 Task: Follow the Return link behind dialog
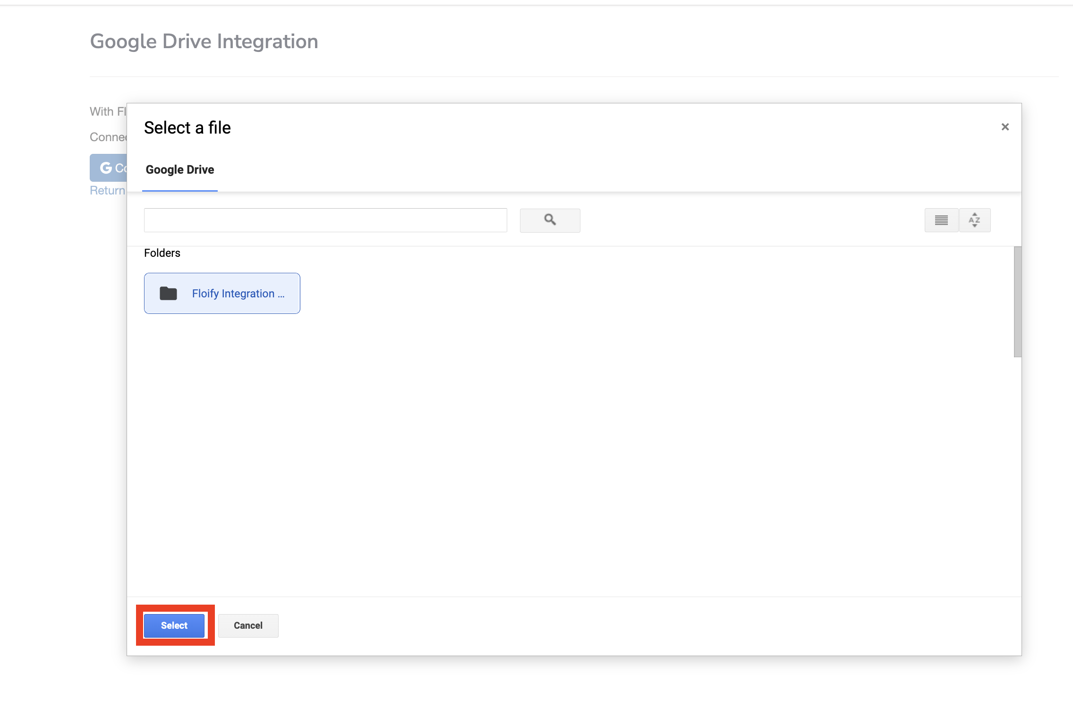pyautogui.click(x=107, y=191)
